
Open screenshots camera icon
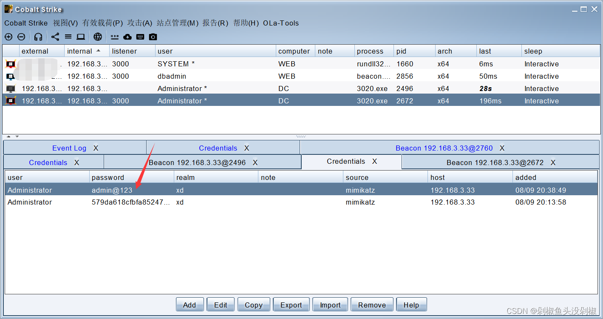coord(153,37)
